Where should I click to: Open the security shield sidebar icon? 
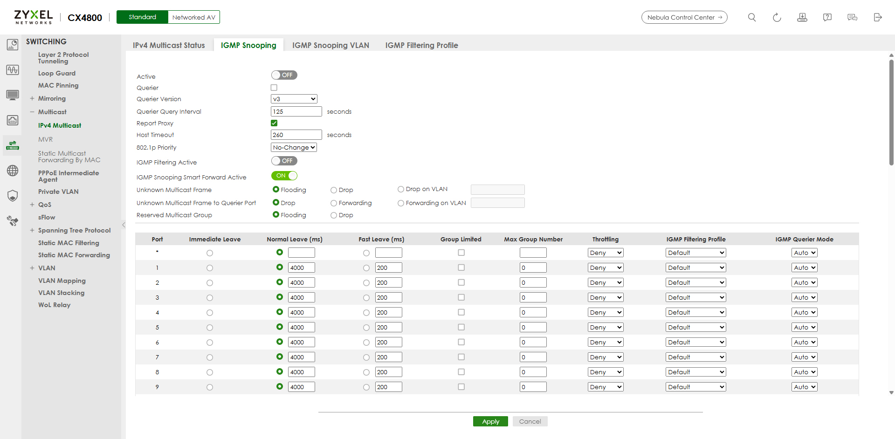(13, 196)
